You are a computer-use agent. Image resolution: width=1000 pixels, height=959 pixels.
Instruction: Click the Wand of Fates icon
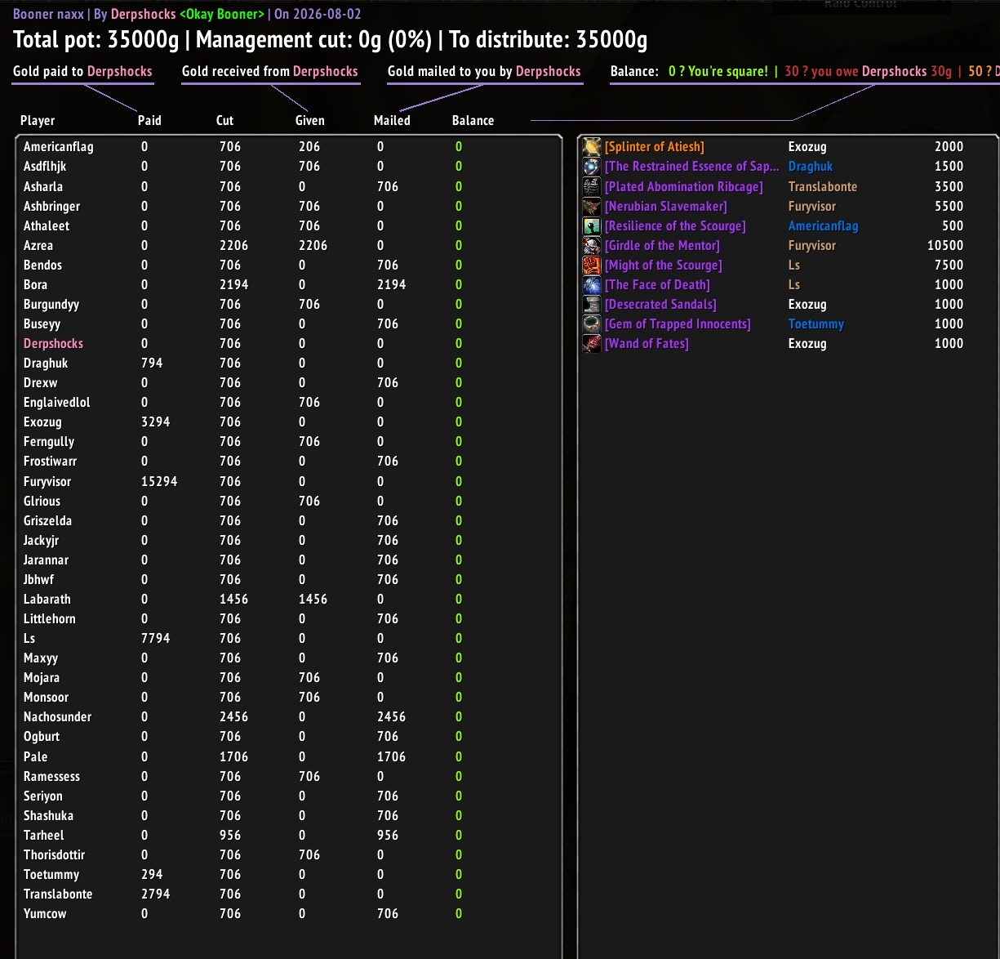click(592, 343)
